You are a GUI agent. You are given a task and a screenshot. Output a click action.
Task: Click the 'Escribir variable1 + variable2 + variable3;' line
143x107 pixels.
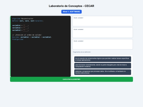click(x=32, y=37)
